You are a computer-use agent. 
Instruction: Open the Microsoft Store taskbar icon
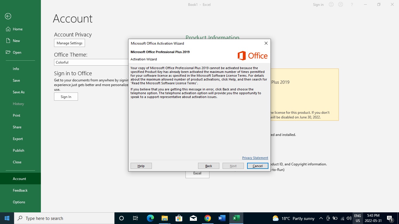(x=179, y=218)
